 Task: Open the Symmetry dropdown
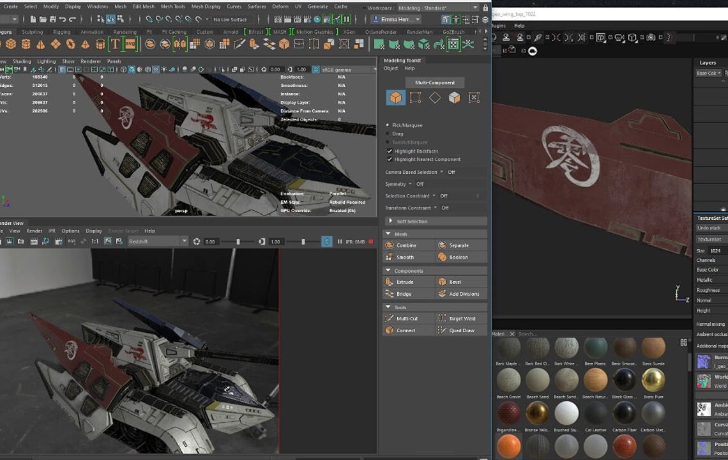(411, 184)
